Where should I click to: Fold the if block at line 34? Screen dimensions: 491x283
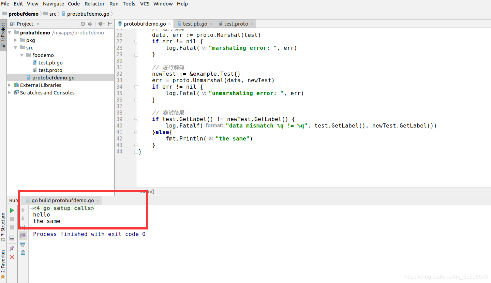(x=136, y=87)
